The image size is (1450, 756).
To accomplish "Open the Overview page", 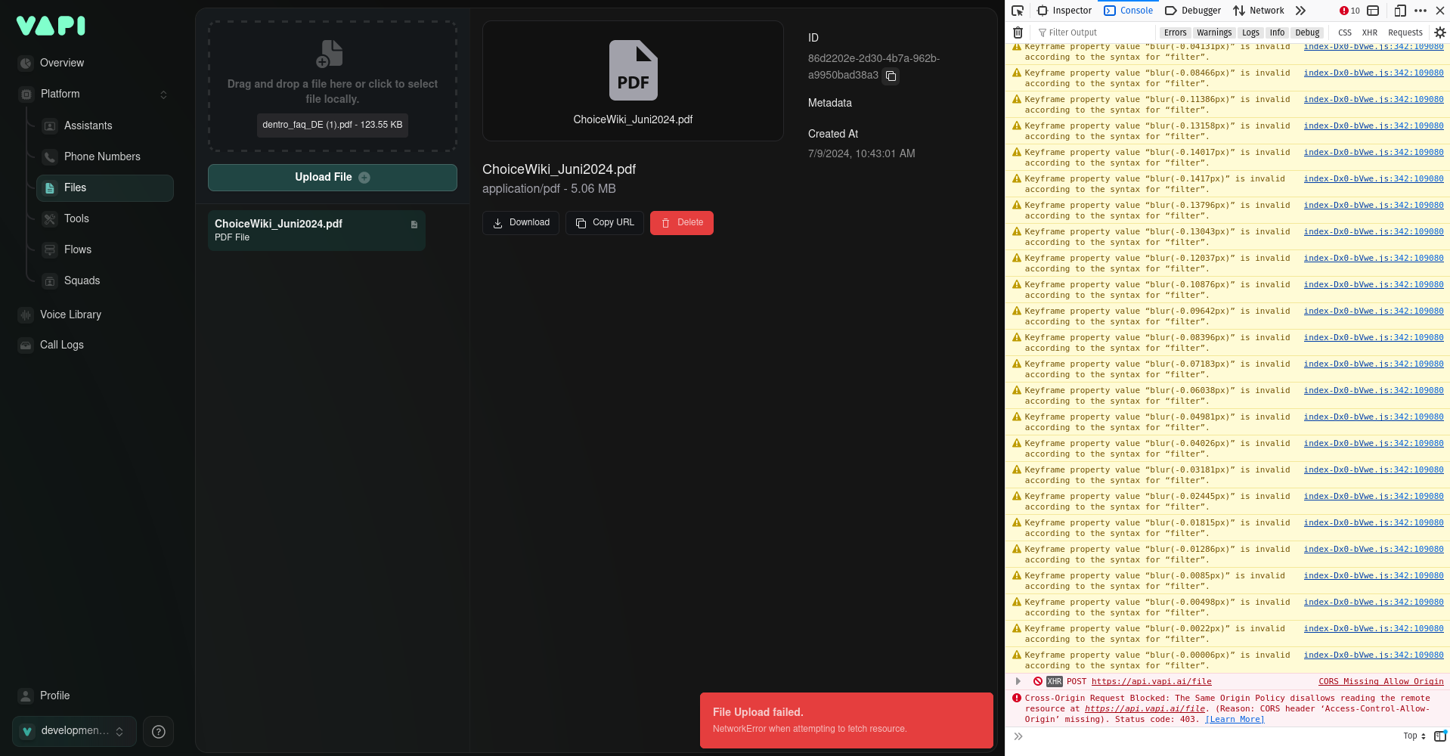I will 62,63.
